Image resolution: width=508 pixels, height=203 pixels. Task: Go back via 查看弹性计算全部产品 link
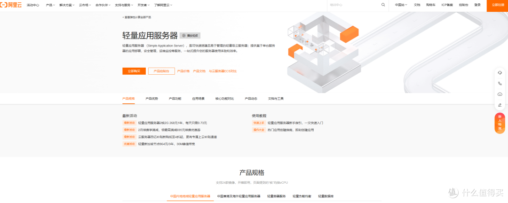coord(136,17)
